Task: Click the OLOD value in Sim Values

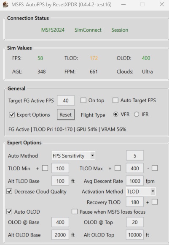Action: pyautogui.click(x=146, y=58)
